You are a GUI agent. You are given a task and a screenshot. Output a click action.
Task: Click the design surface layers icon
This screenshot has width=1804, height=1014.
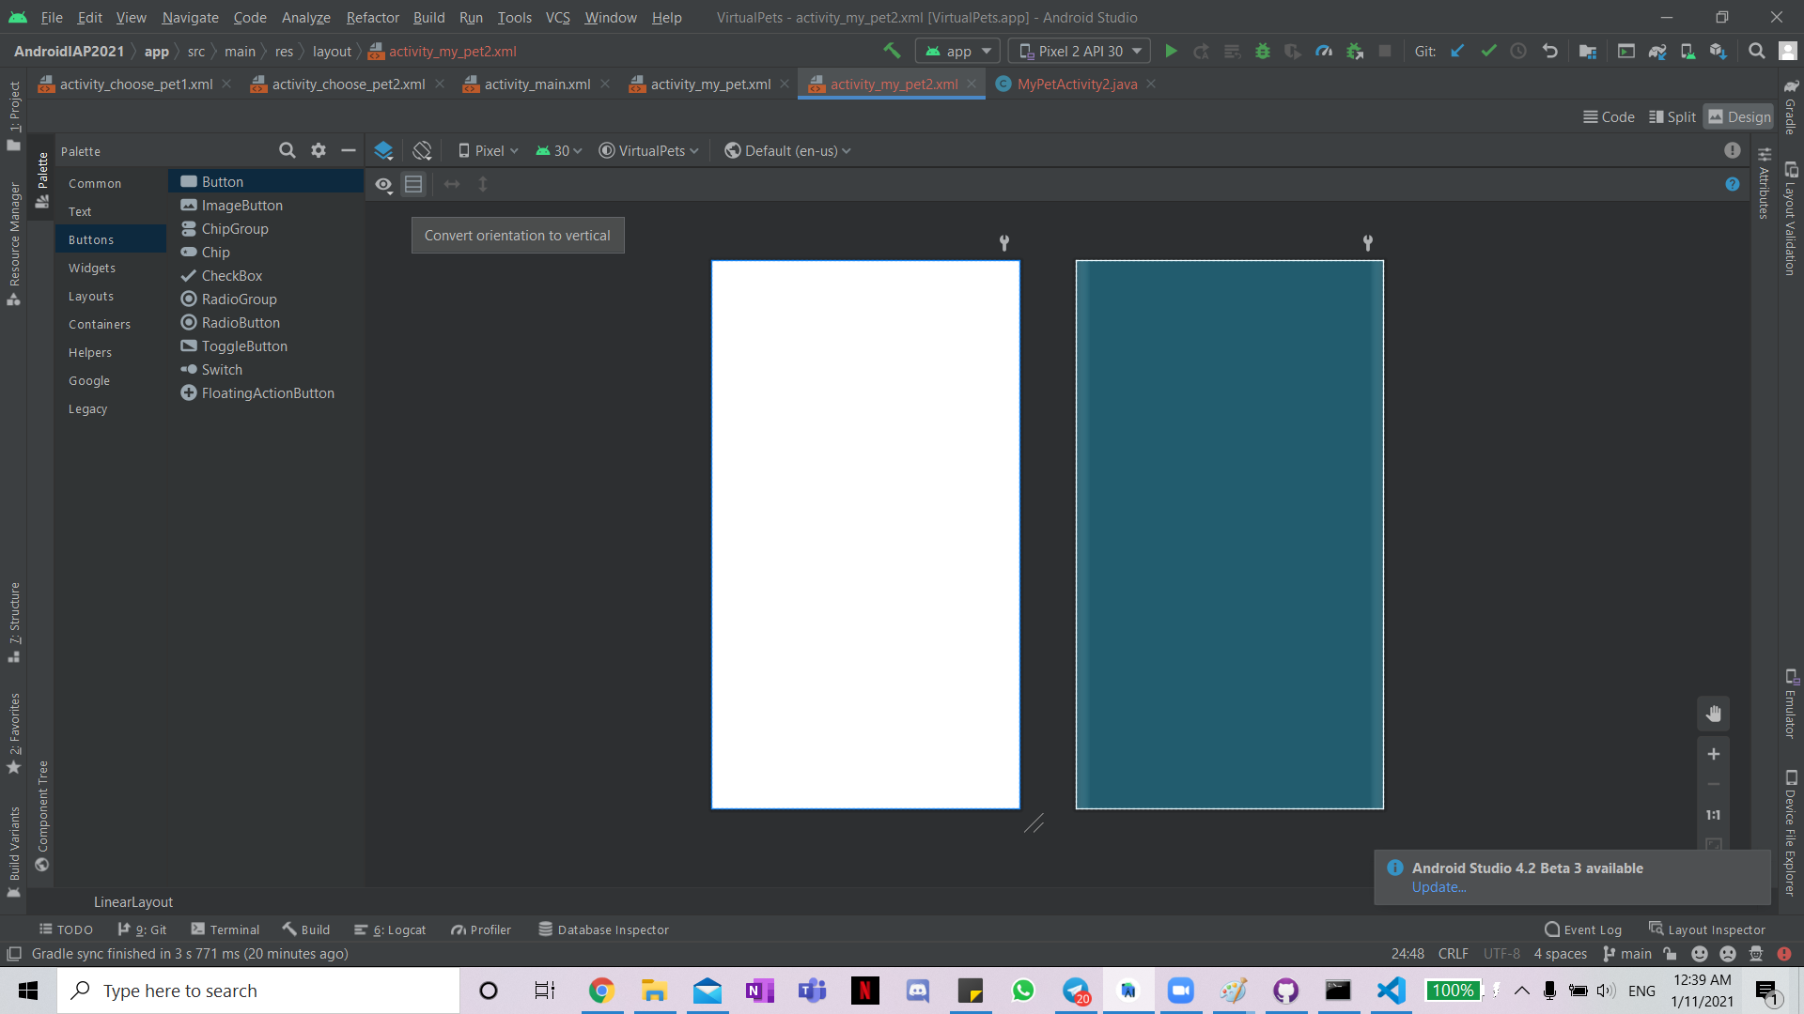pyautogui.click(x=383, y=150)
